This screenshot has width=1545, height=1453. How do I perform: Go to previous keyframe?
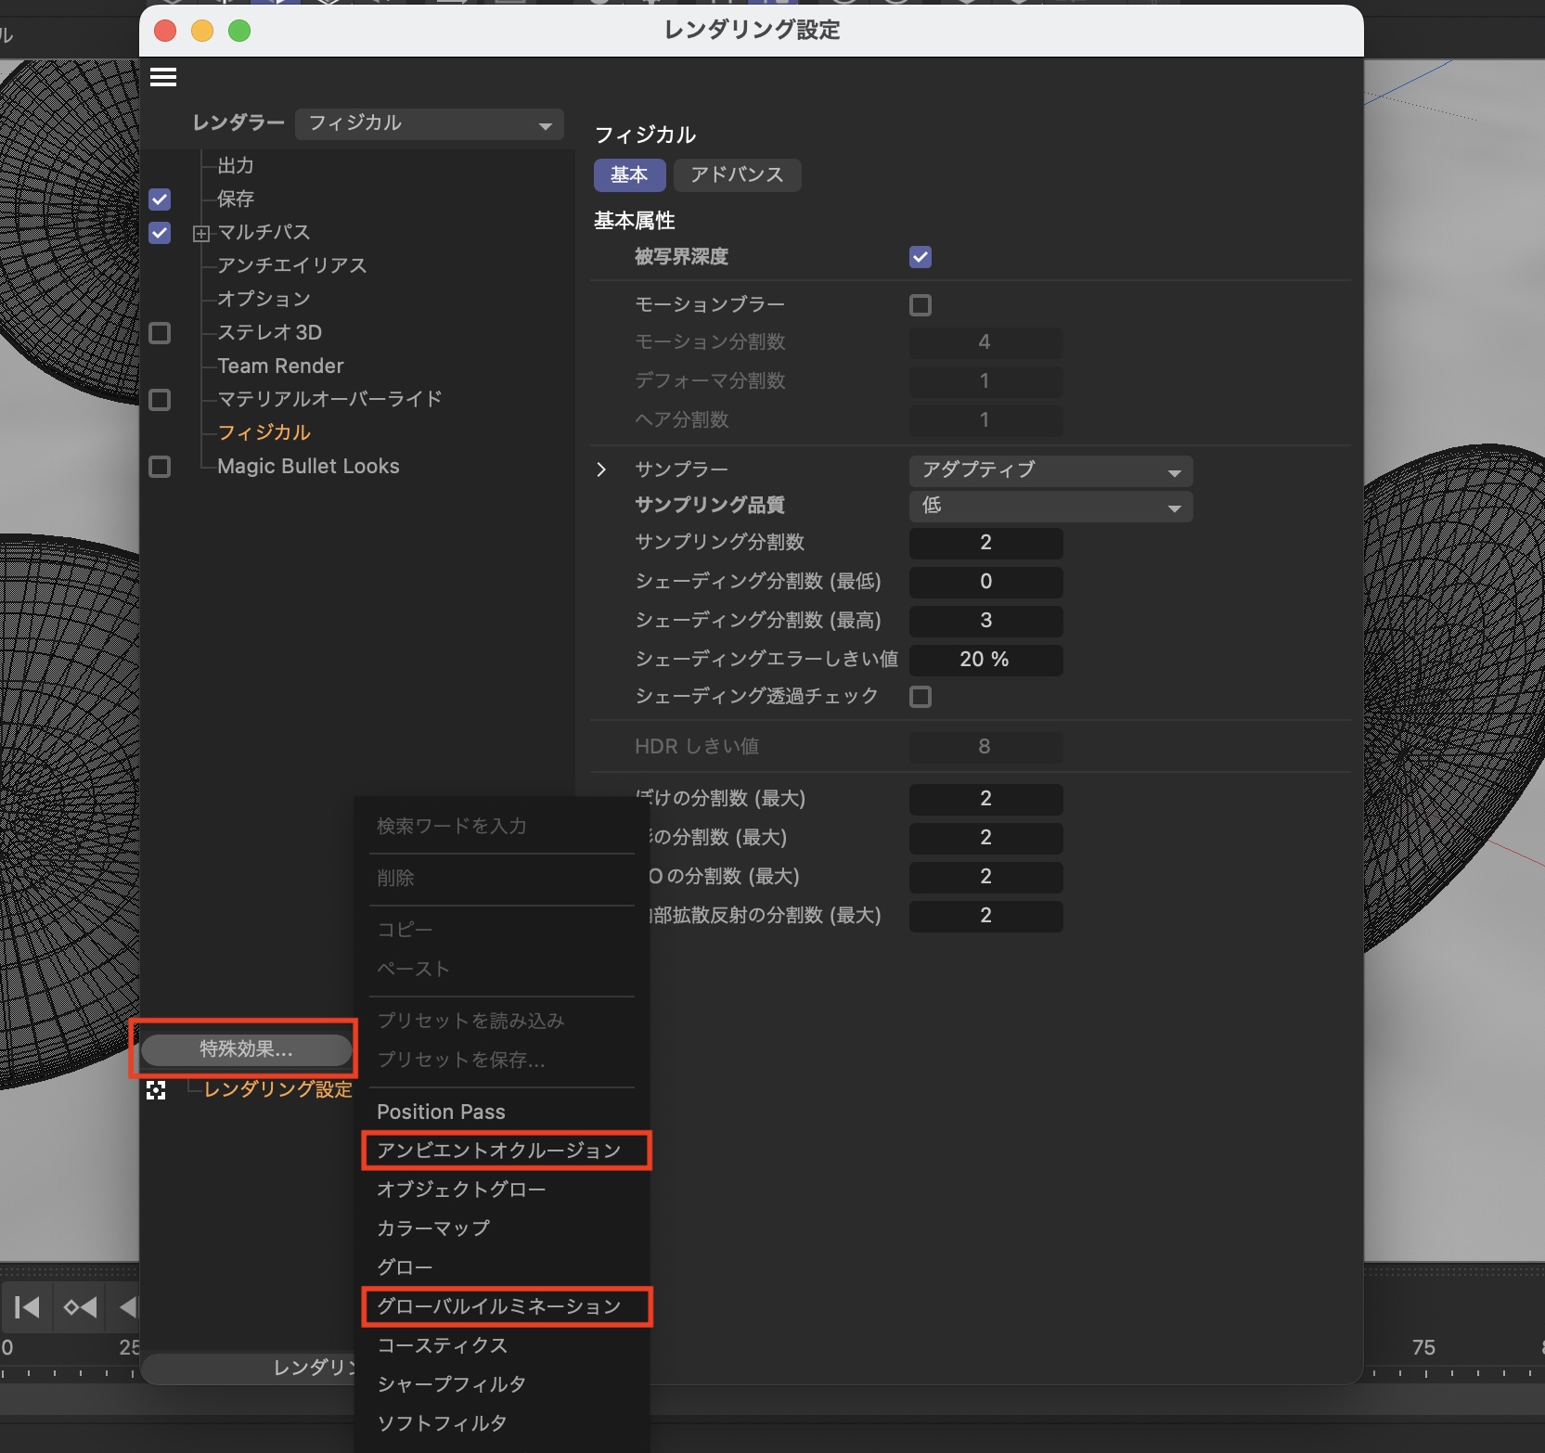click(80, 1307)
